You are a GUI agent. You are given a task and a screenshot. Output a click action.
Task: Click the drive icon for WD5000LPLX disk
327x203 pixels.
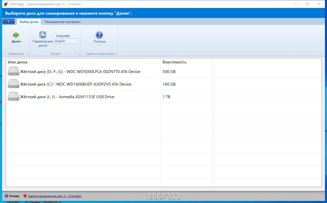pyautogui.click(x=13, y=71)
